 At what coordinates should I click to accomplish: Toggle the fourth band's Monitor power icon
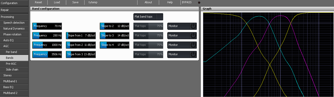point(193,54)
